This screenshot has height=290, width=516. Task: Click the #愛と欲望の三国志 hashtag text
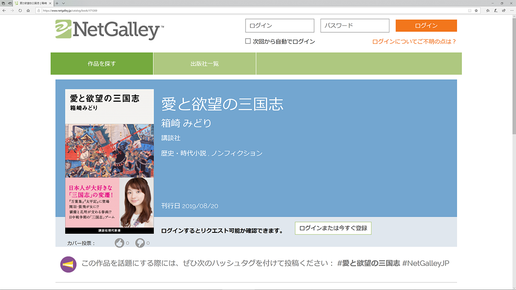coord(368,263)
